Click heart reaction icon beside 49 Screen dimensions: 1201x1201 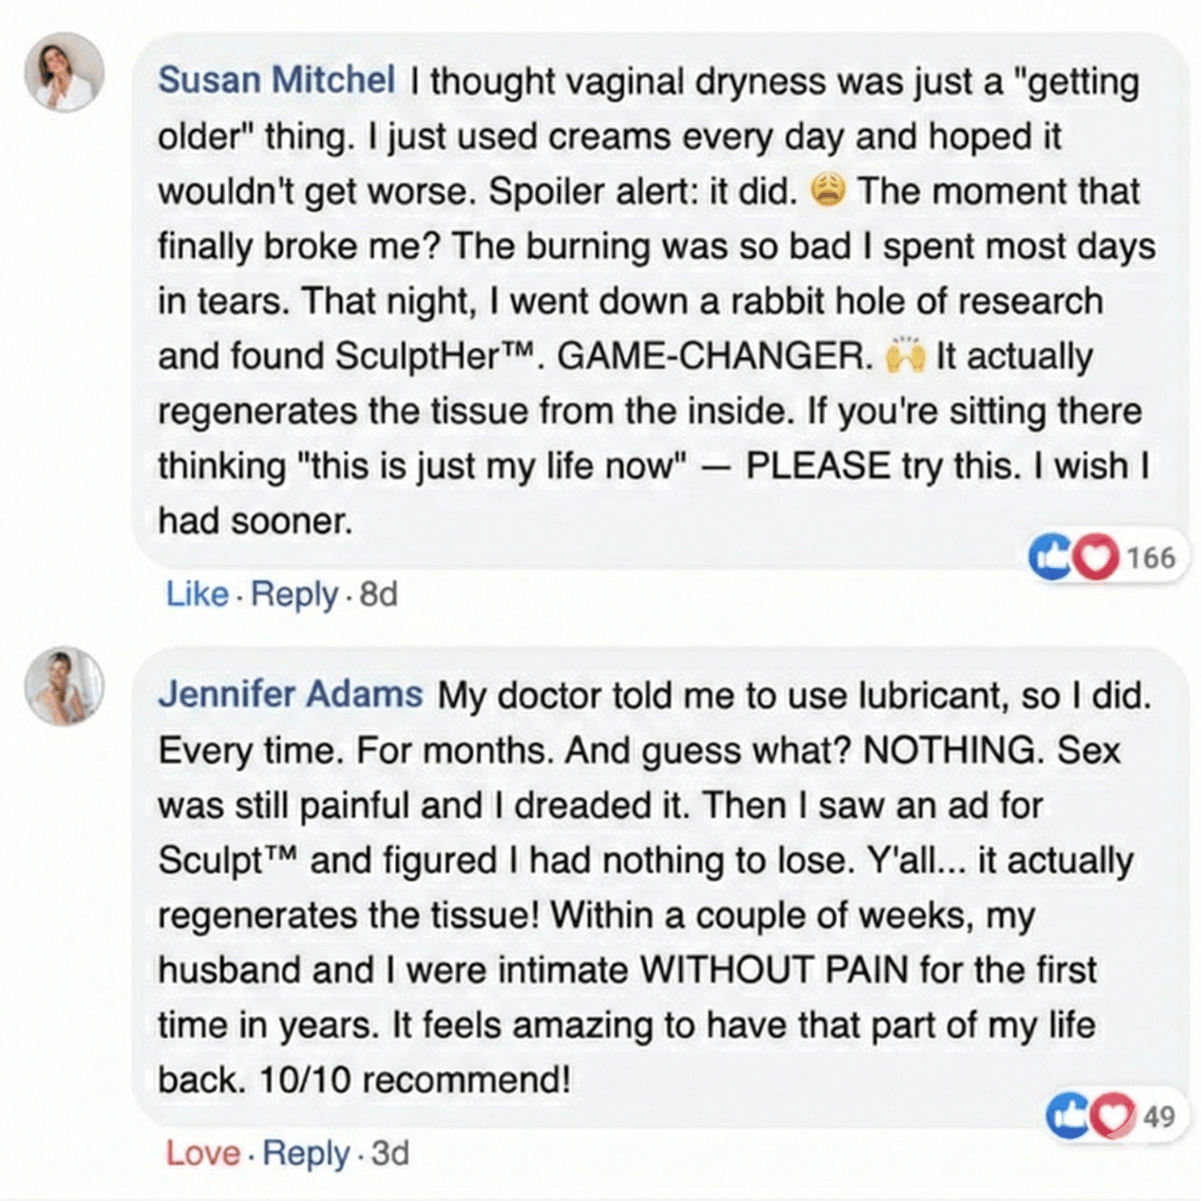pyautogui.click(x=1113, y=1116)
